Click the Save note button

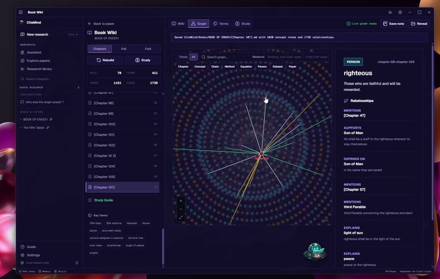point(394,23)
